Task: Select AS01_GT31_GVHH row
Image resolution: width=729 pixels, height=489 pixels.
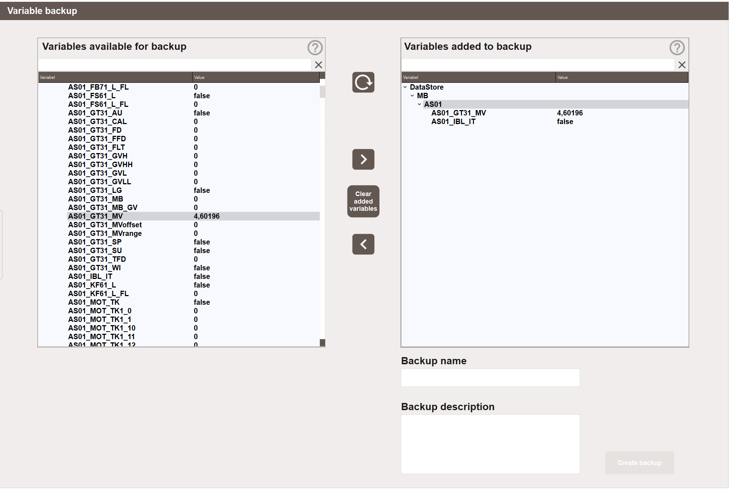Action: pyautogui.click(x=193, y=165)
